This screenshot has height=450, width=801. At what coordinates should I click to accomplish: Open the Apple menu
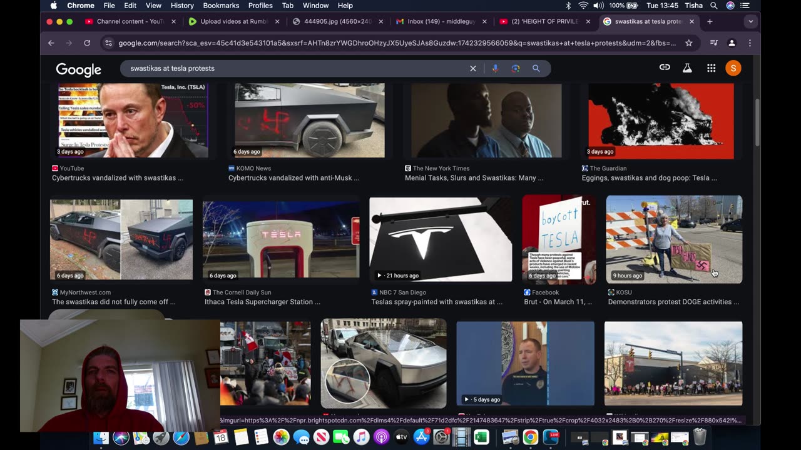pyautogui.click(x=53, y=6)
